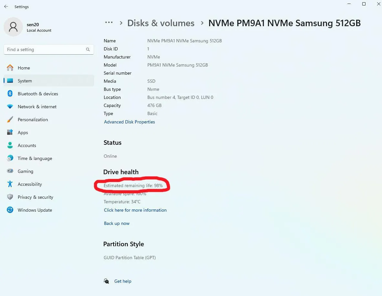Go back to Disks & volumes breadcrumb
382x296 pixels.
pyautogui.click(x=161, y=23)
